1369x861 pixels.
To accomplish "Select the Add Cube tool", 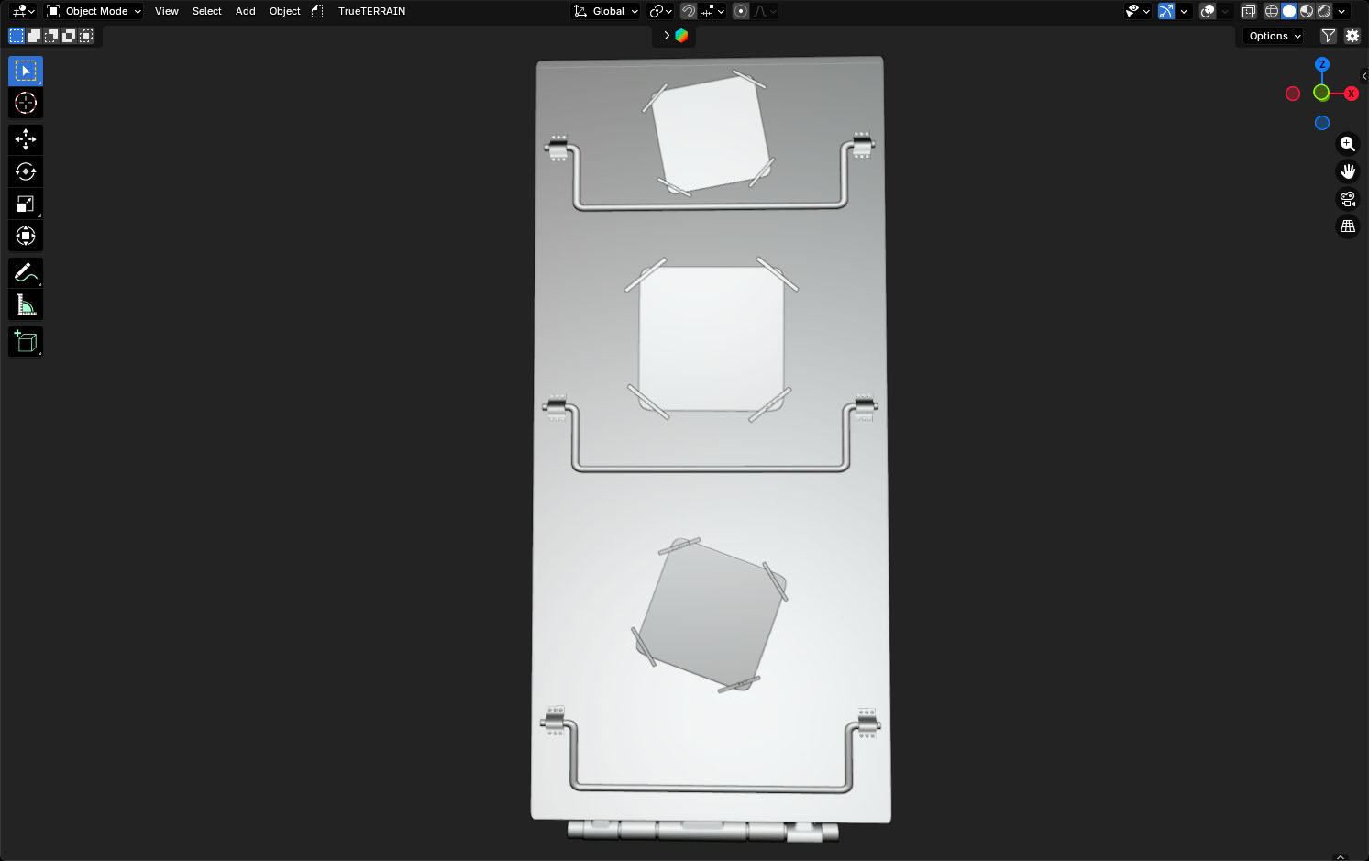I will (x=26, y=341).
